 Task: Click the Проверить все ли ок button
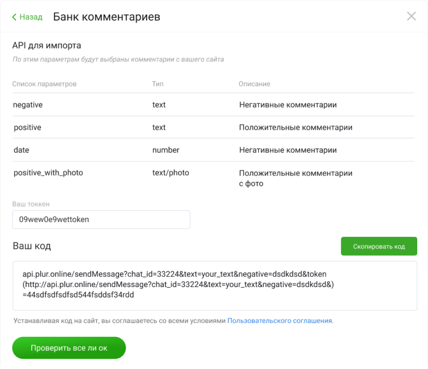69,348
